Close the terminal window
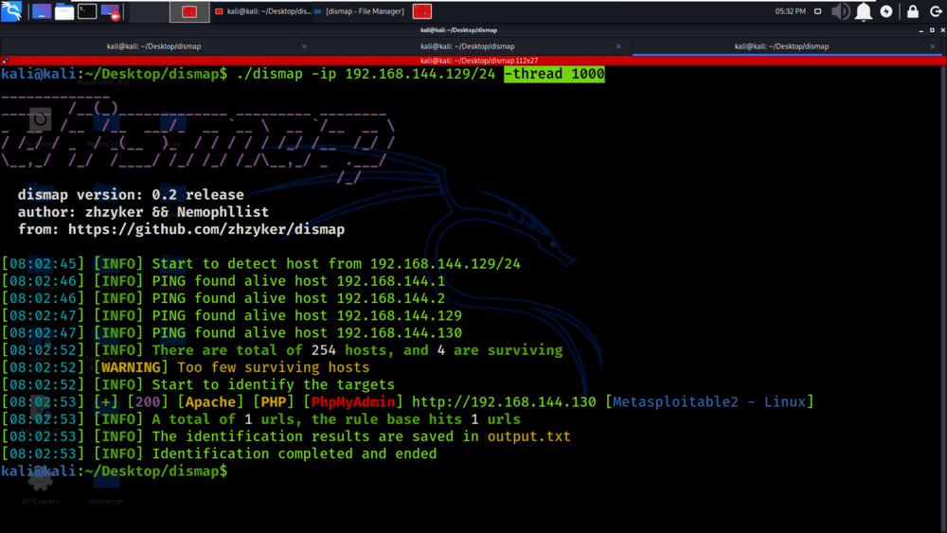This screenshot has width=947, height=533. pyautogui.click(x=942, y=30)
